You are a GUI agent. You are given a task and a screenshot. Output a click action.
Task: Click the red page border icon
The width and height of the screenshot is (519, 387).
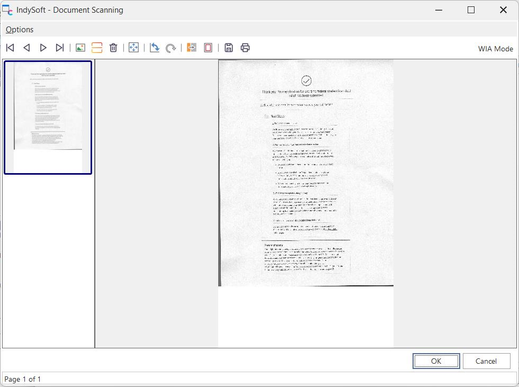click(208, 48)
